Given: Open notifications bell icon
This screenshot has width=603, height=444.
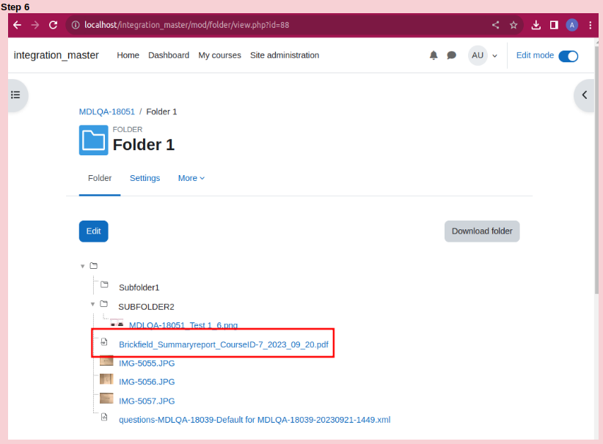Looking at the screenshot, I should 434,55.
